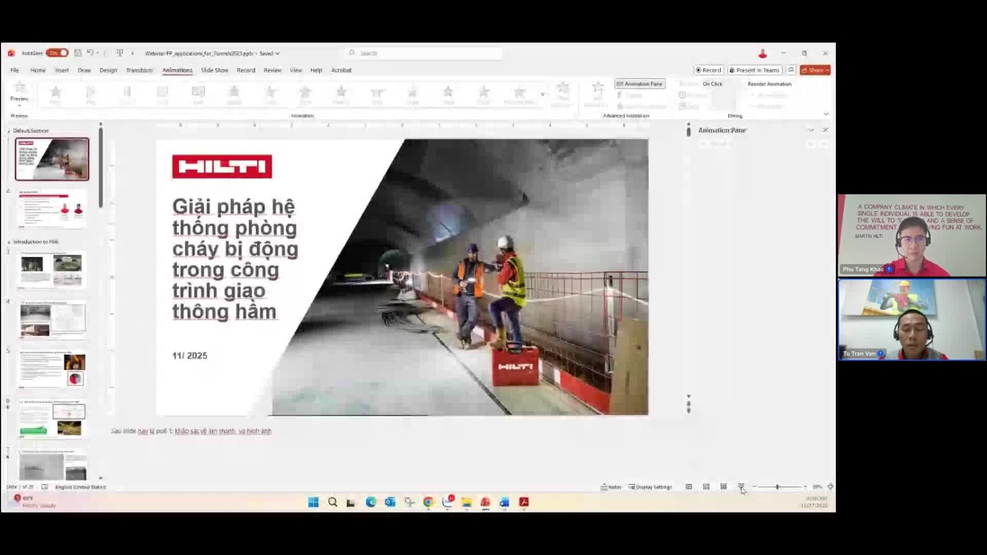Open Microsoft Edge from the taskbar
The width and height of the screenshot is (987, 555).
(370, 502)
